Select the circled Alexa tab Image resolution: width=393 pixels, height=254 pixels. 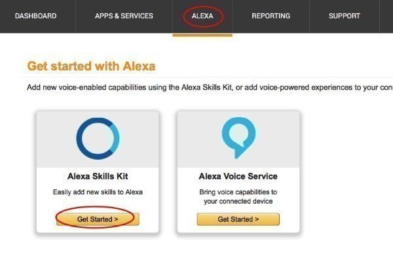pyautogui.click(x=202, y=16)
